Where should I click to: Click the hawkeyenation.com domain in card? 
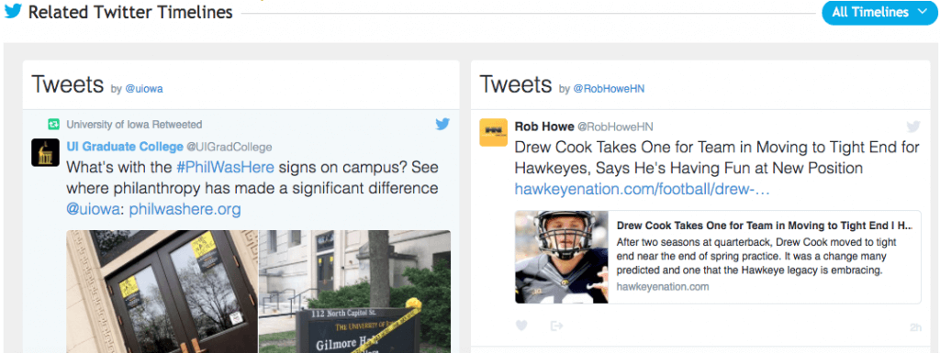tap(663, 287)
